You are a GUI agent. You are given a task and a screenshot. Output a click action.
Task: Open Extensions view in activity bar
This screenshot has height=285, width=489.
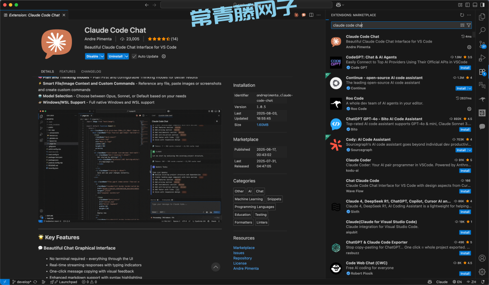[x=482, y=72]
